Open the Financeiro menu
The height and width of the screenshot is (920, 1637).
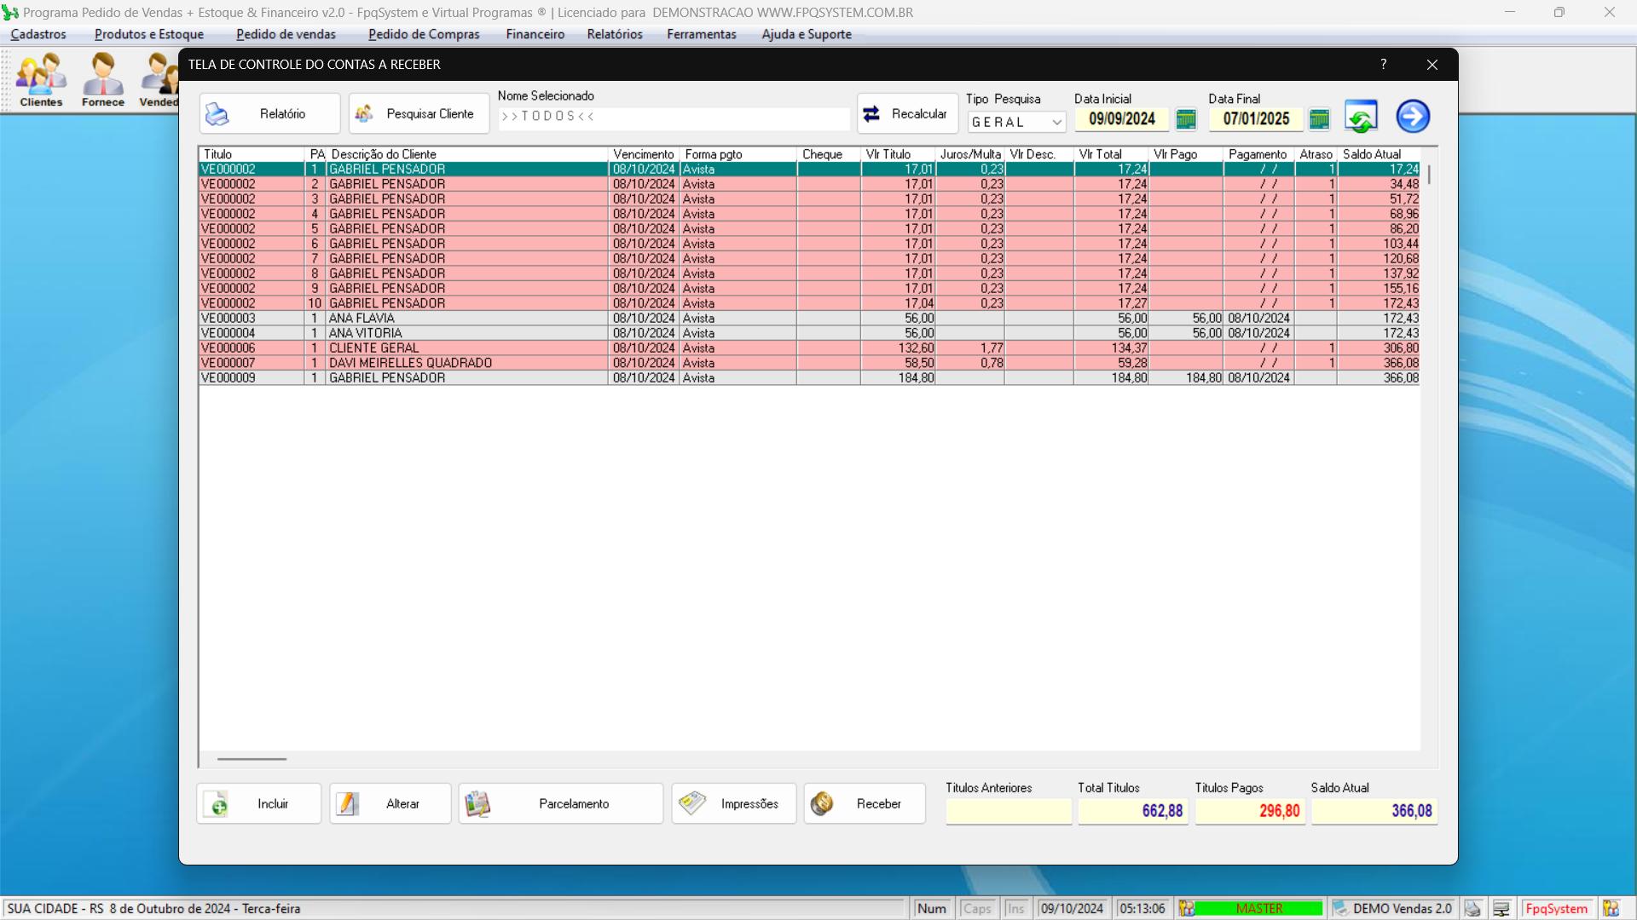(535, 34)
